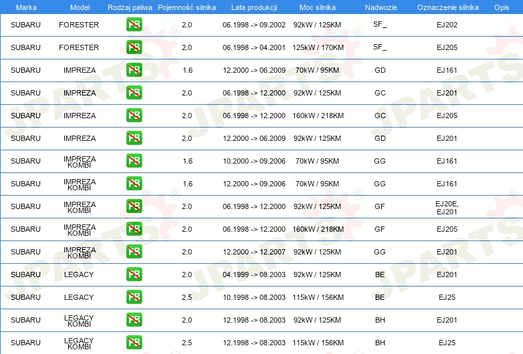Select the fuel icon for Legacy Kombi BH EJ25
The height and width of the screenshot is (354, 523).
(x=134, y=342)
